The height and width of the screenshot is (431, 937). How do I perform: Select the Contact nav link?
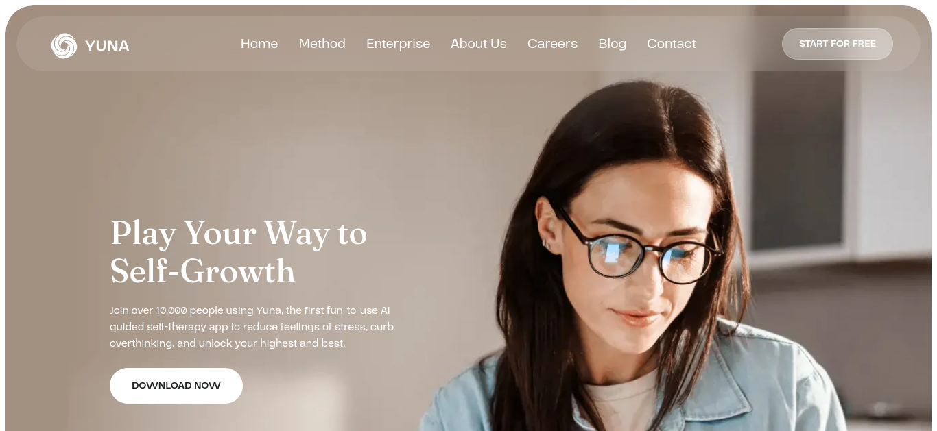click(x=672, y=44)
